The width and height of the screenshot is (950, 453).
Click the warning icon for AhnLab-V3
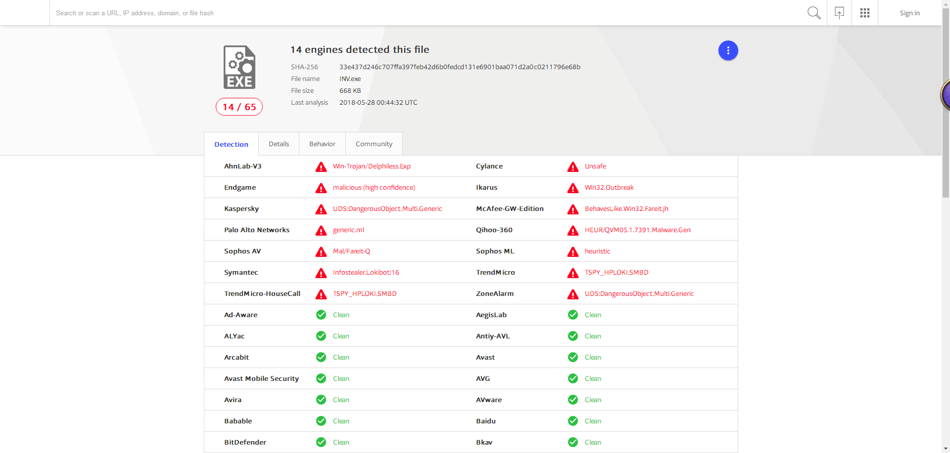(321, 166)
